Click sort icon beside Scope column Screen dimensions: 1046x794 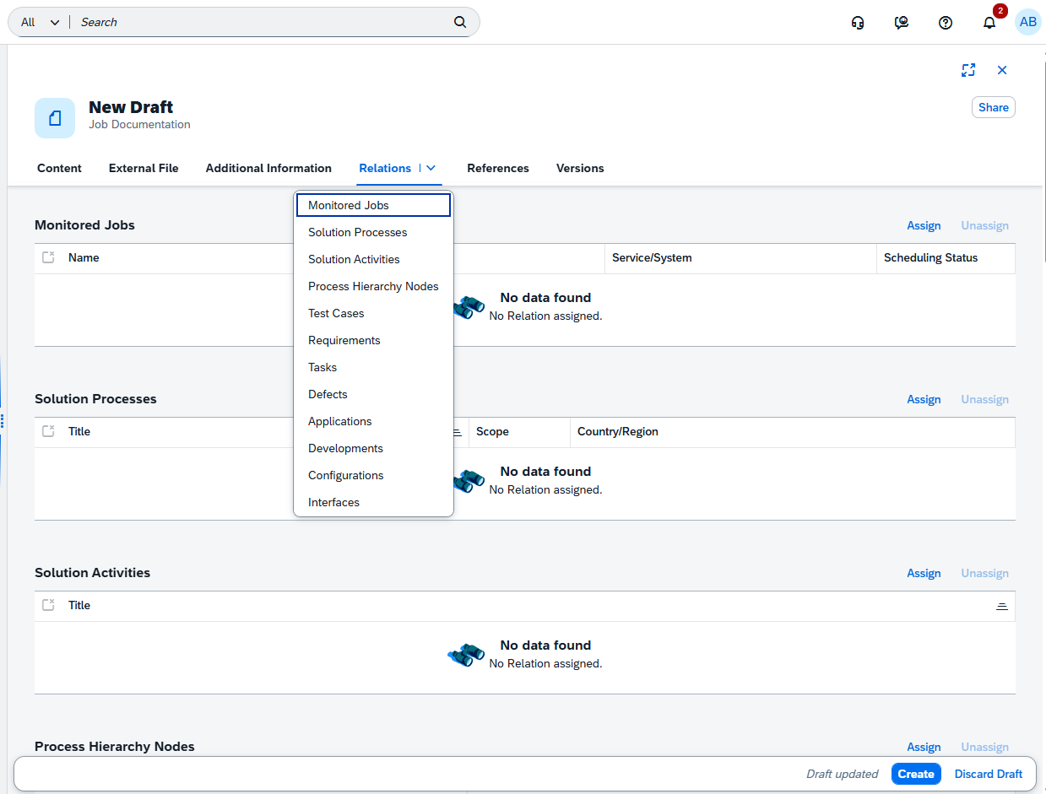click(457, 432)
